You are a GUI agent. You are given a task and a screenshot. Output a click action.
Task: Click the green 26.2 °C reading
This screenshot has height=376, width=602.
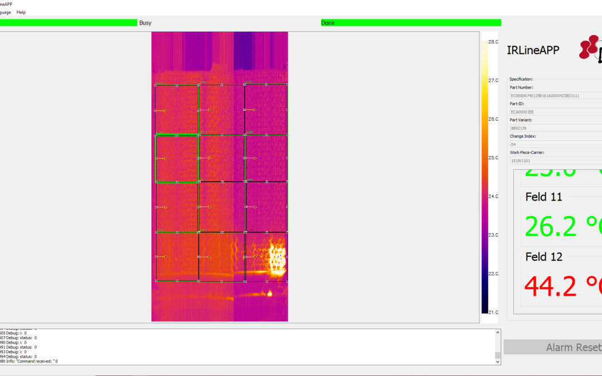tap(563, 226)
